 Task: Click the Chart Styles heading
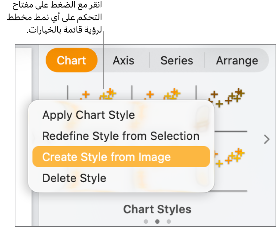tap(157, 209)
